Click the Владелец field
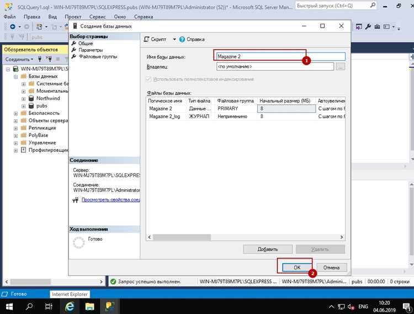414x314 pixels. tap(275, 66)
